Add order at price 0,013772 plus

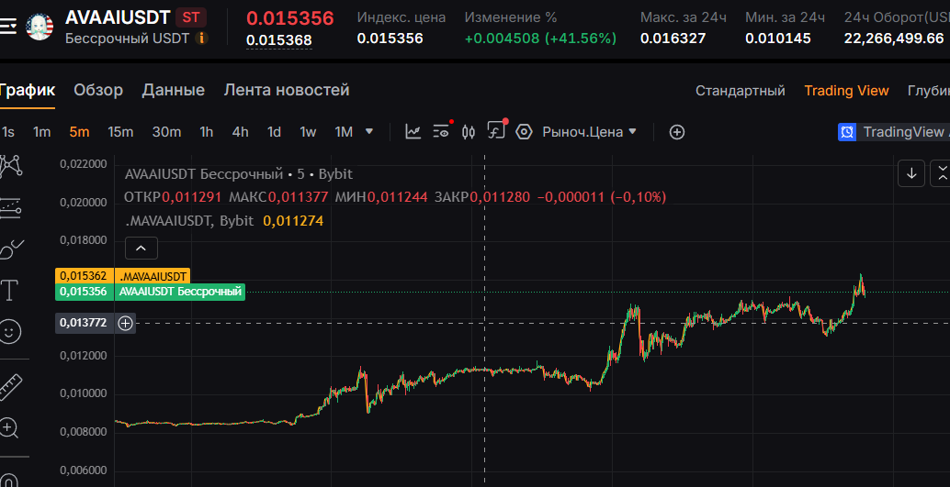[125, 323]
